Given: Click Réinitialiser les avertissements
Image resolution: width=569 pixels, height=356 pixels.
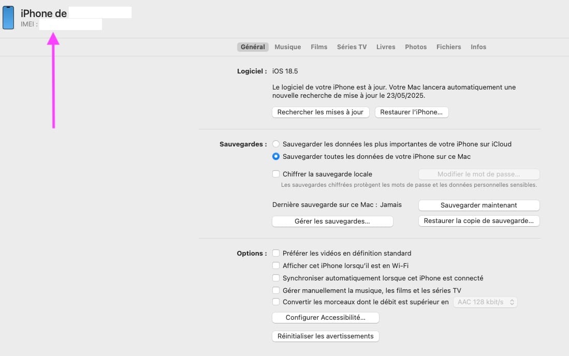Looking at the screenshot, I should point(326,336).
